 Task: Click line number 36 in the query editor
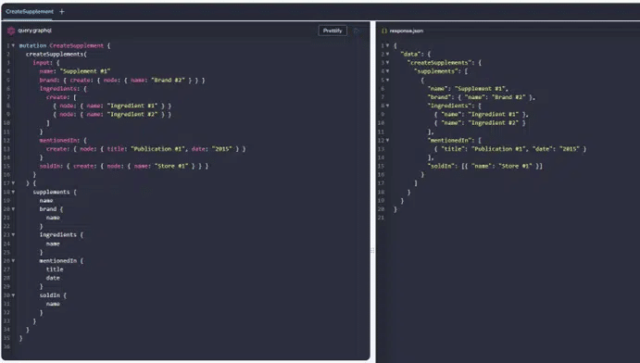6,346
